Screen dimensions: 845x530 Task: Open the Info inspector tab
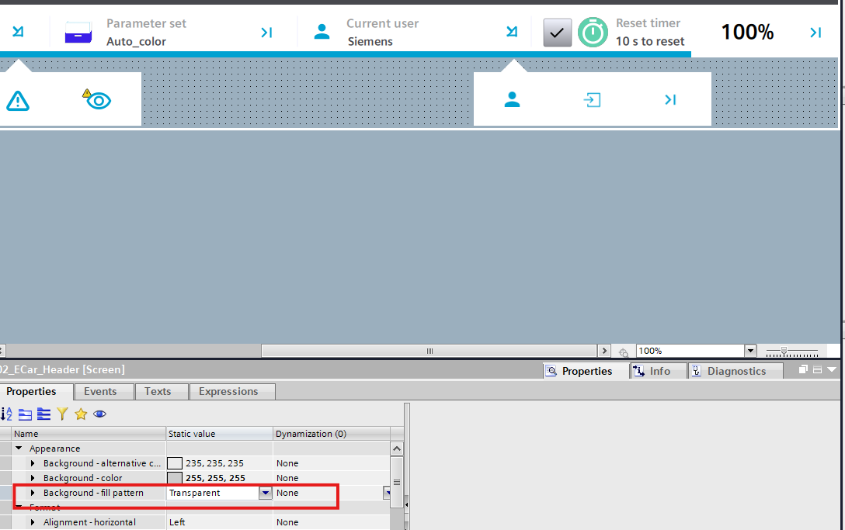pos(659,371)
